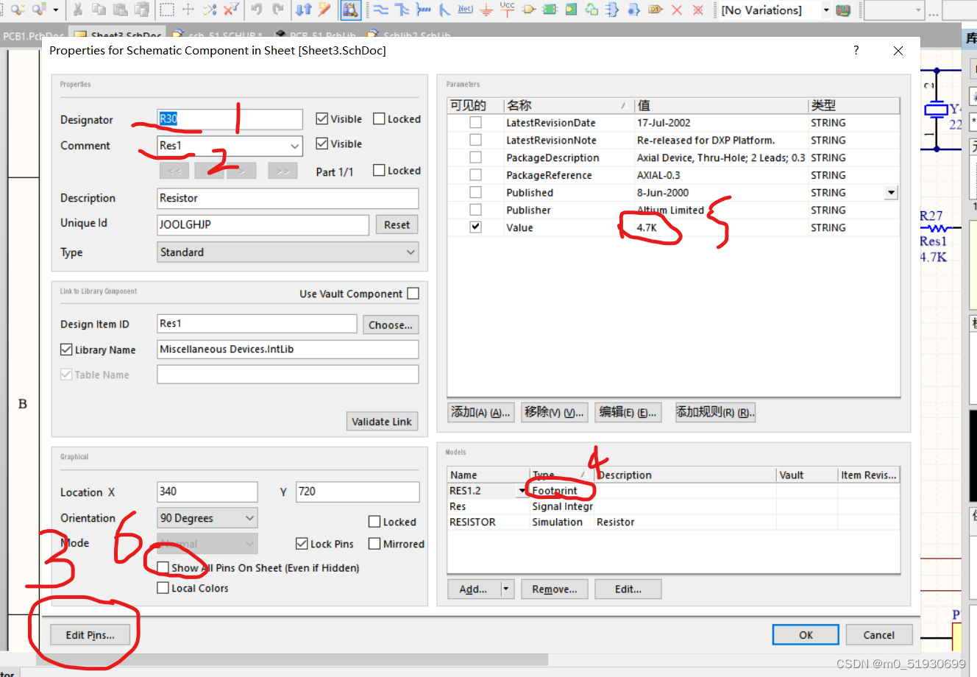Click the dialog Help question mark
The width and height of the screenshot is (977, 677).
click(x=856, y=50)
